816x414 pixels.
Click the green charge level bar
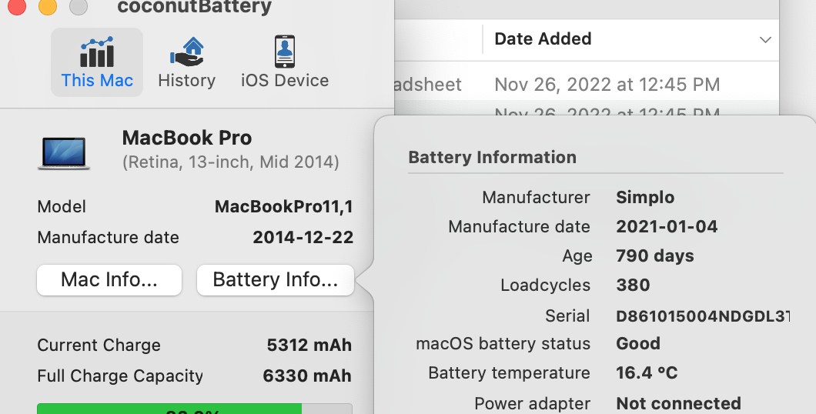click(169, 409)
